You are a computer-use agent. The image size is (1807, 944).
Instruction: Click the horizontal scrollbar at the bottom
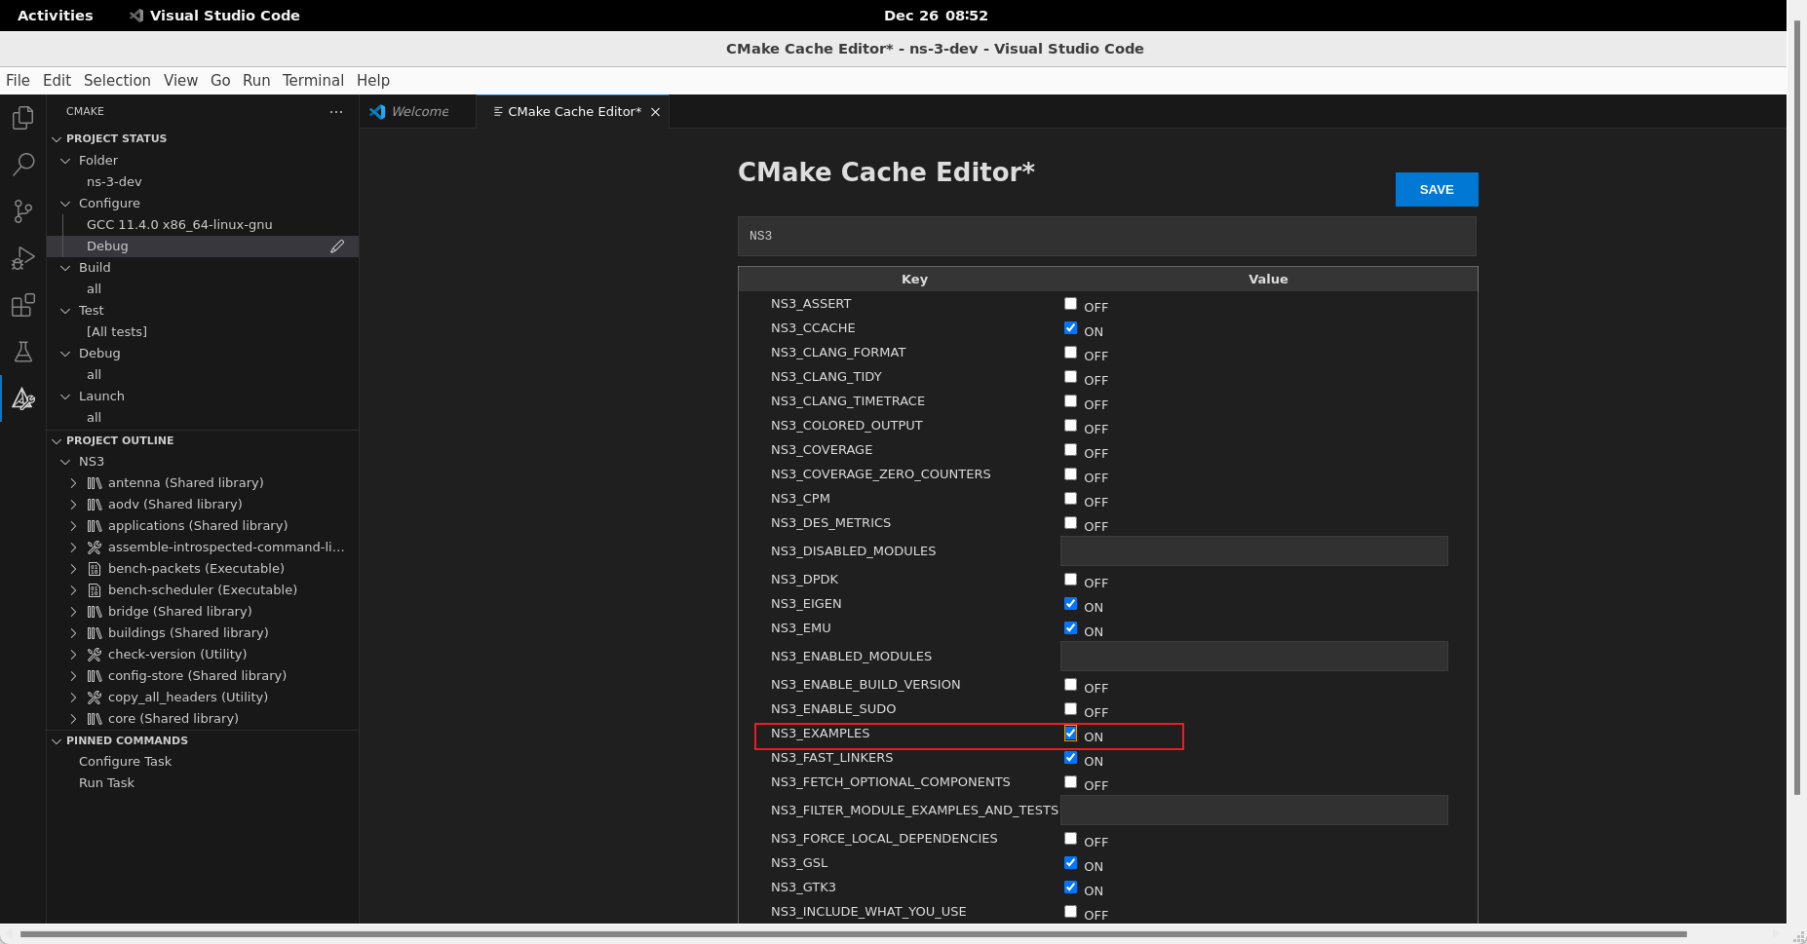(x=853, y=935)
